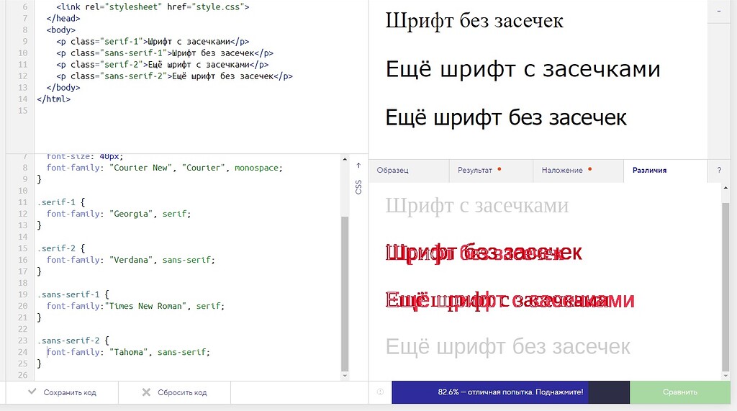Switch to the Результат tab
The height and width of the screenshot is (411, 737).
(x=475, y=171)
